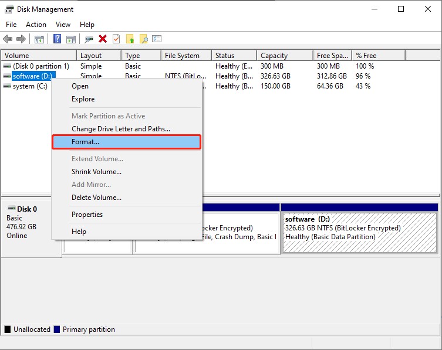Click the Back arrow toolbar icon

8,39
